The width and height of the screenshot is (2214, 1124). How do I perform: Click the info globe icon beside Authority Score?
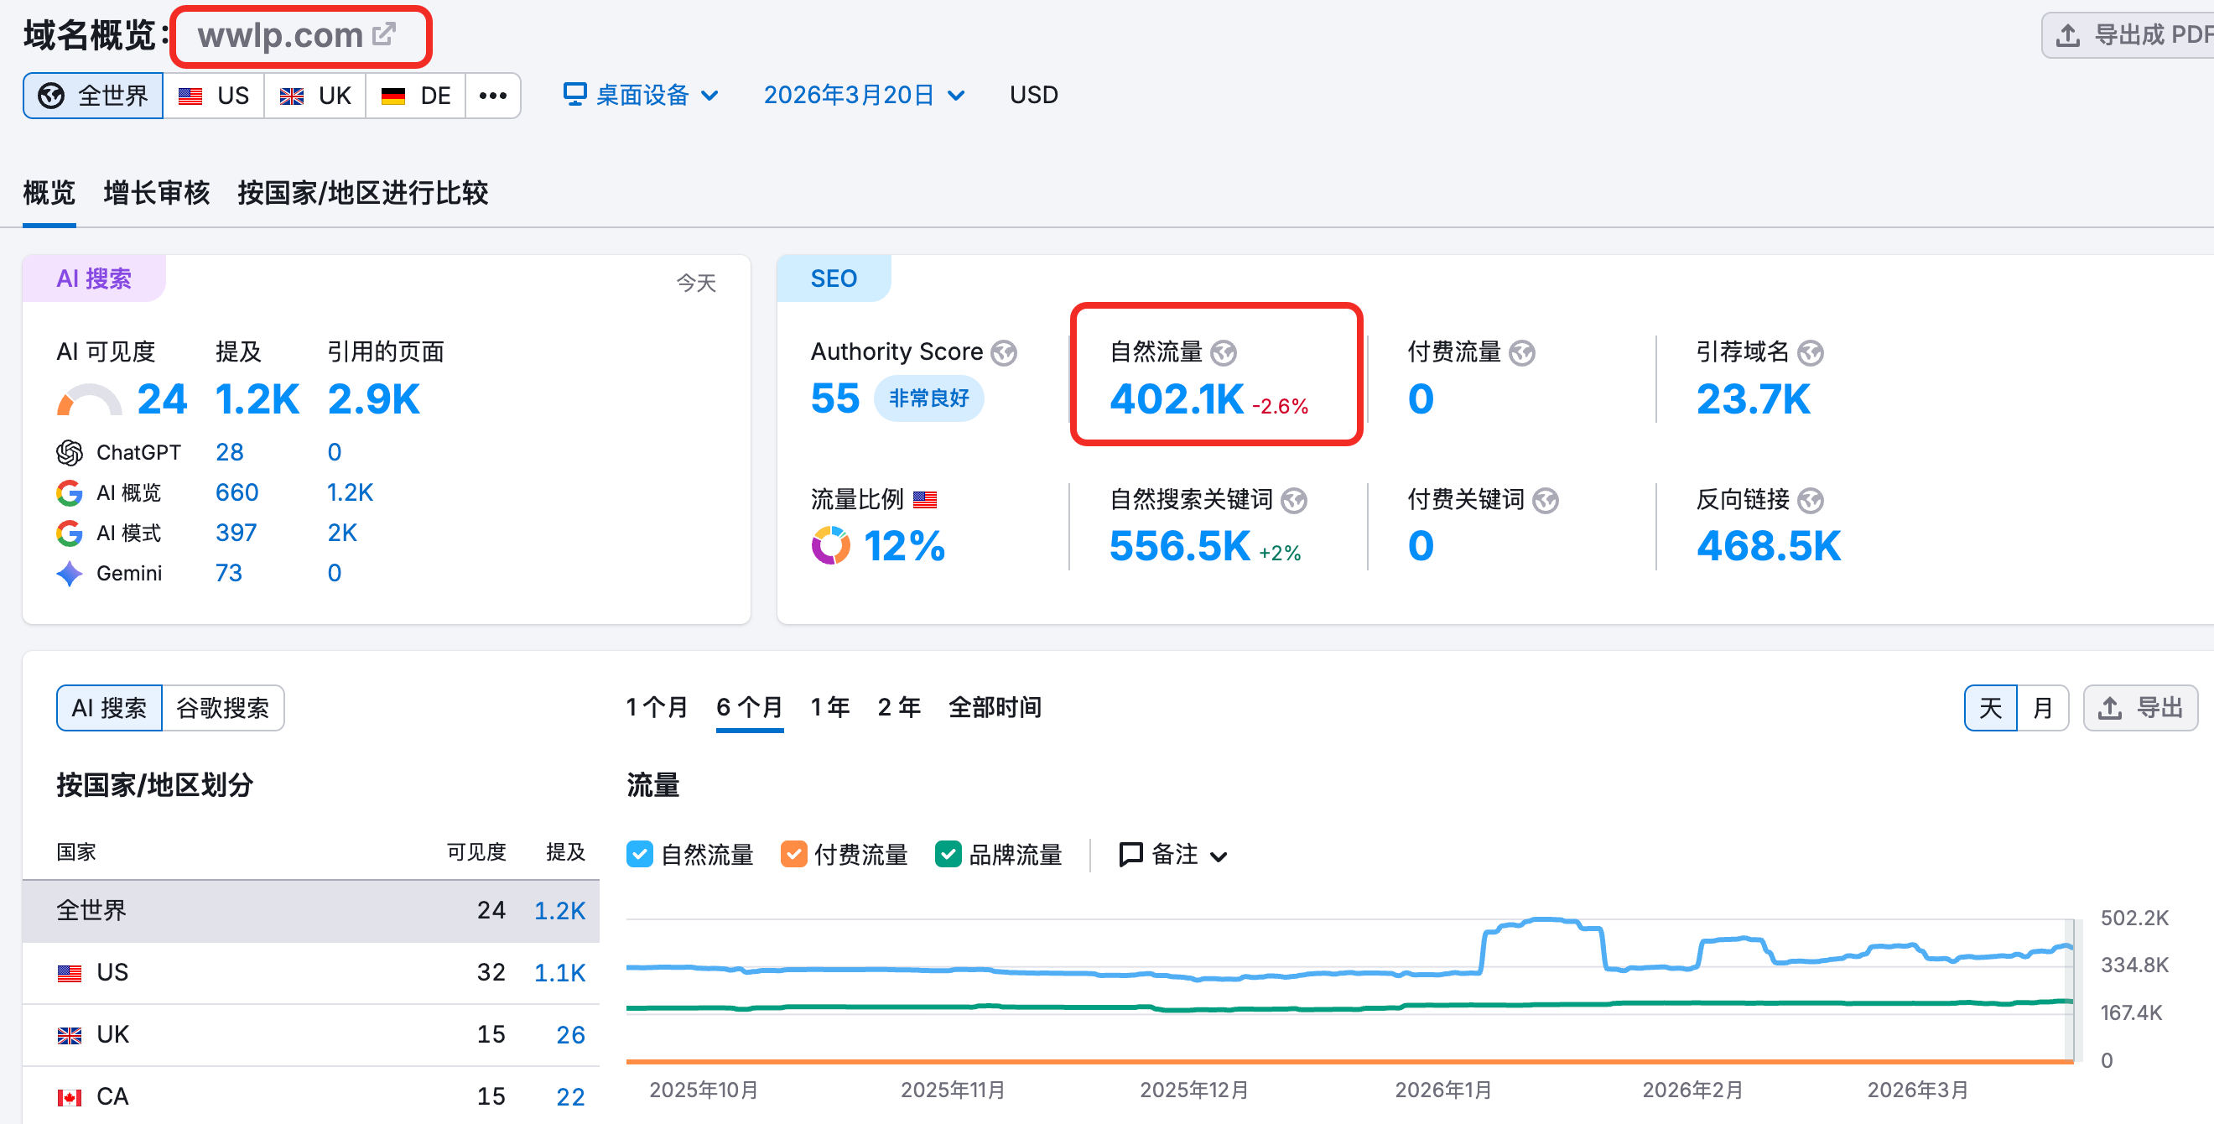(x=1003, y=352)
